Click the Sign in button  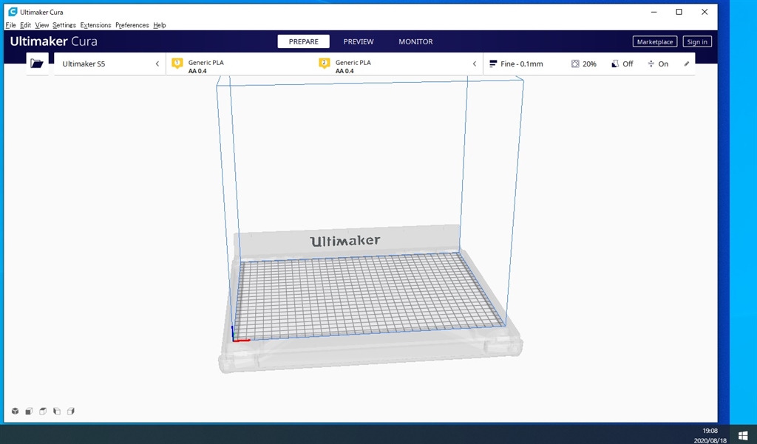pos(697,41)
